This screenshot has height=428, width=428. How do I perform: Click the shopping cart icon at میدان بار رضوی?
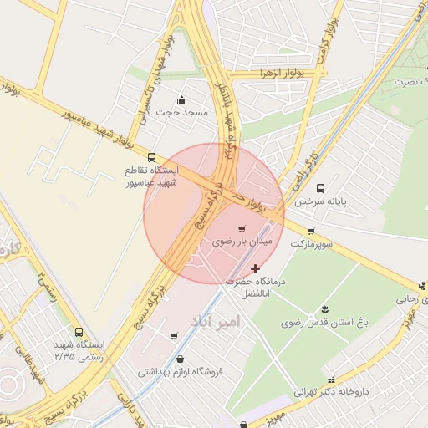click(242, 229)
